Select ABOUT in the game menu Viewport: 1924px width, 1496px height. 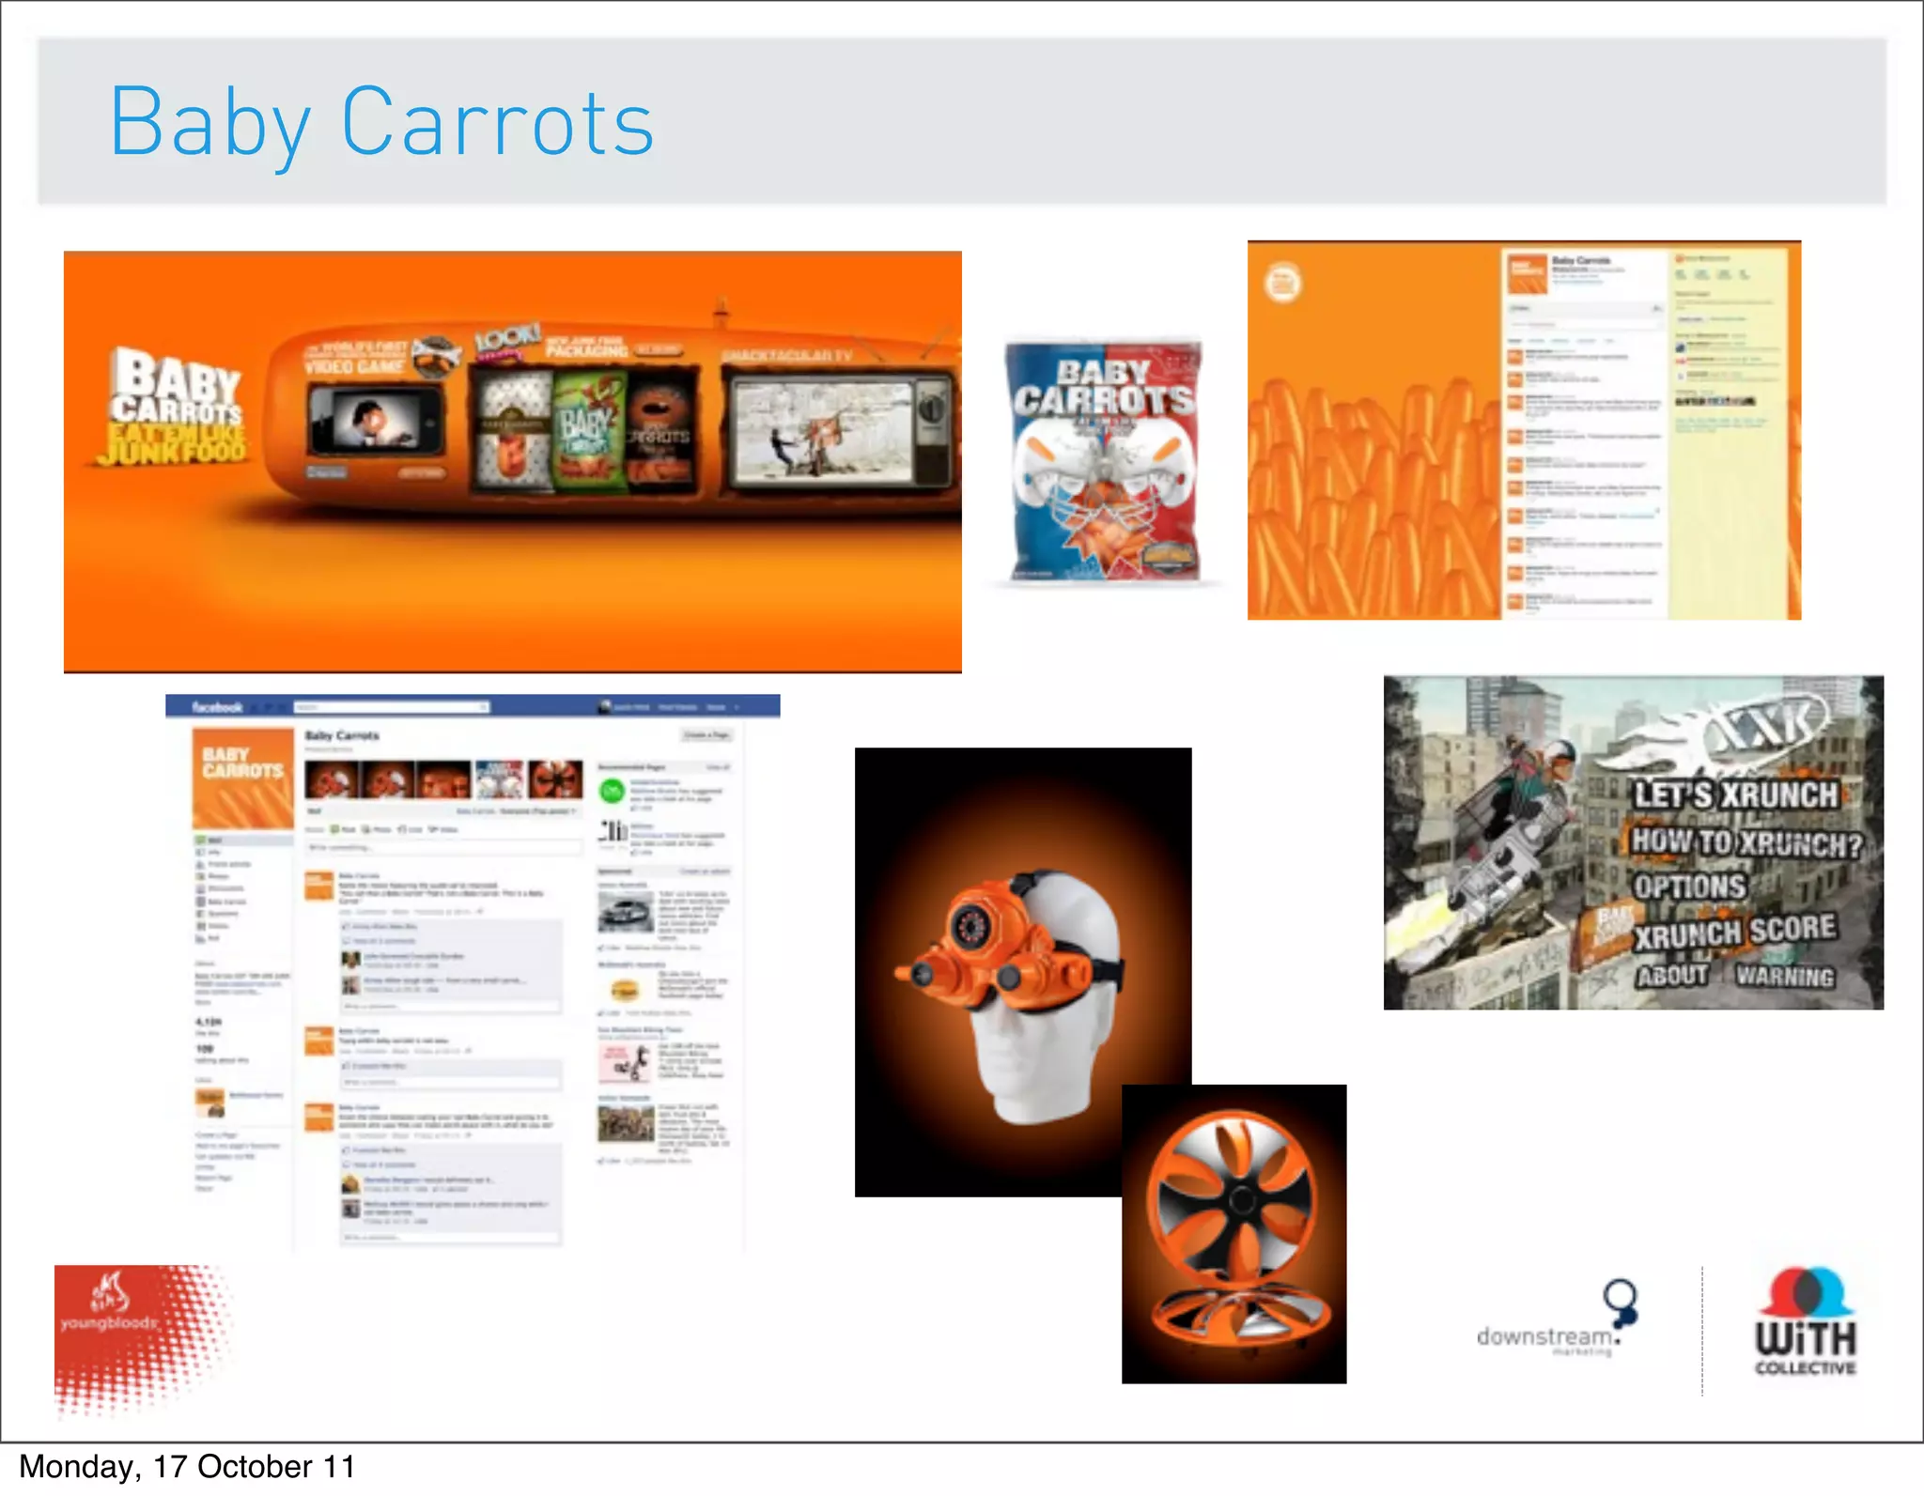click(x=1672, y=976)
